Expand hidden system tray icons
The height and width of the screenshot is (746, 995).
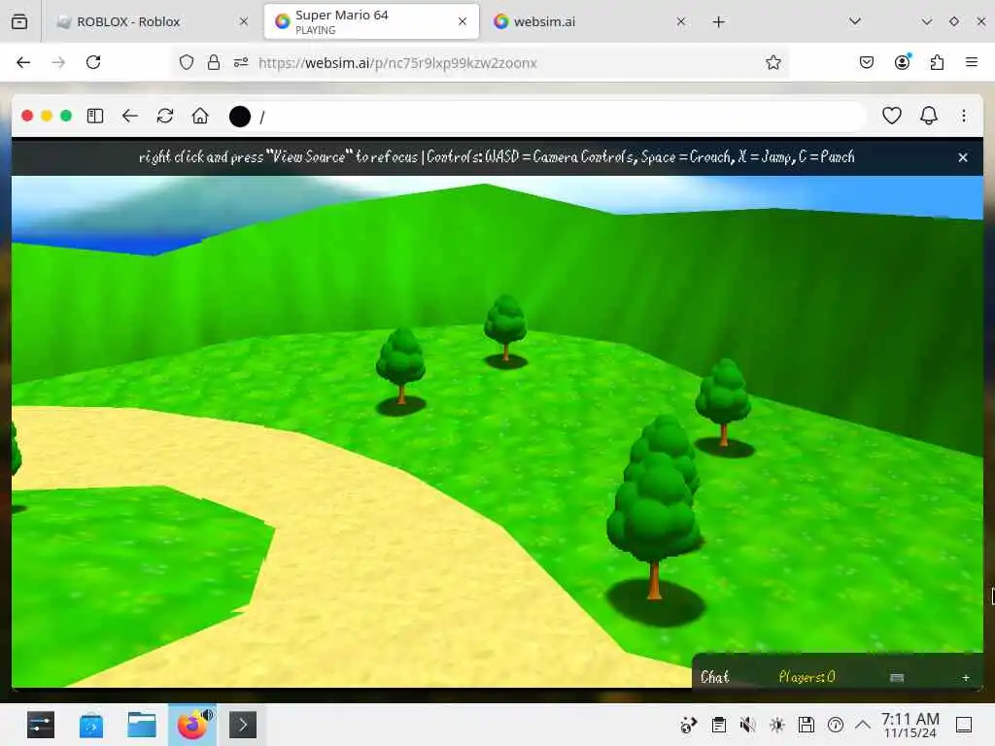[x=863, y=725]
